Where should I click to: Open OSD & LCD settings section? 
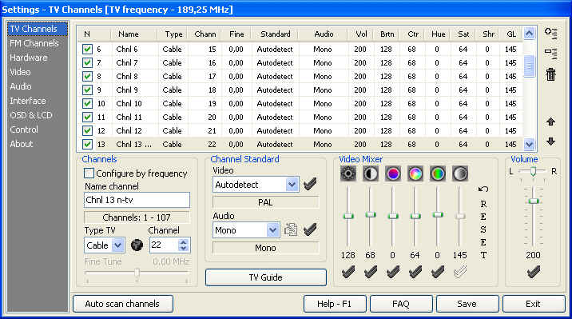pyautogui.click(x=31, y=115)
